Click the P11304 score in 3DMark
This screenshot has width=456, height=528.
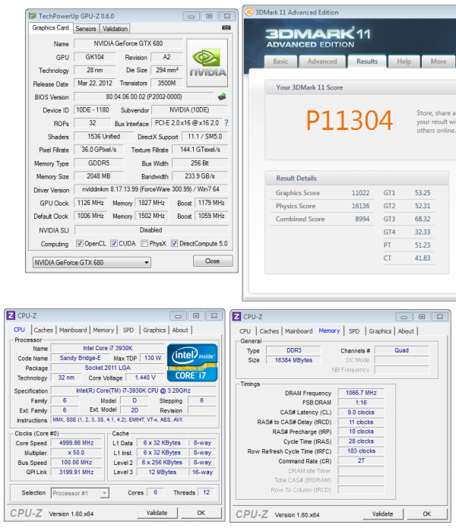350,120
